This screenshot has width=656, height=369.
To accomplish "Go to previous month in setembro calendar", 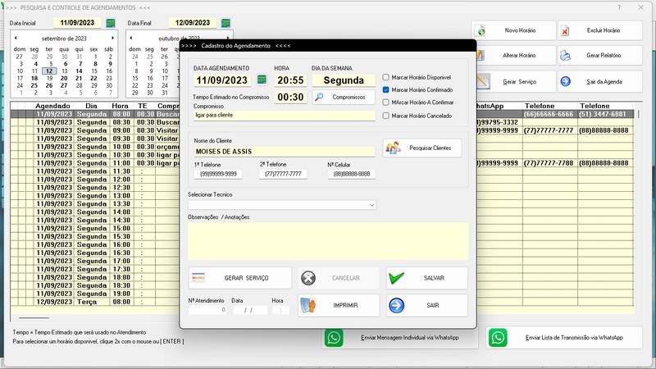I will pos(16,38).
